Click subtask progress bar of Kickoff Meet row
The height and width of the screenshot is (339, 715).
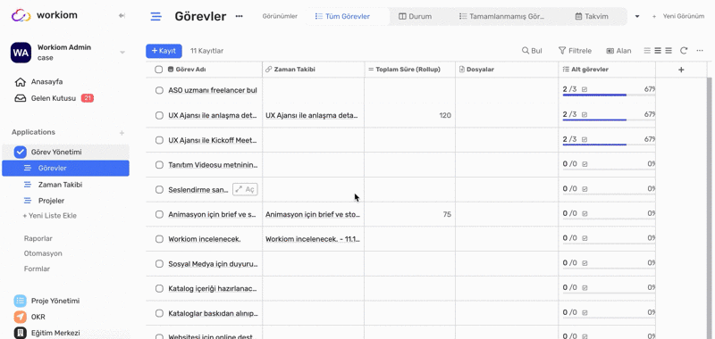609,145
